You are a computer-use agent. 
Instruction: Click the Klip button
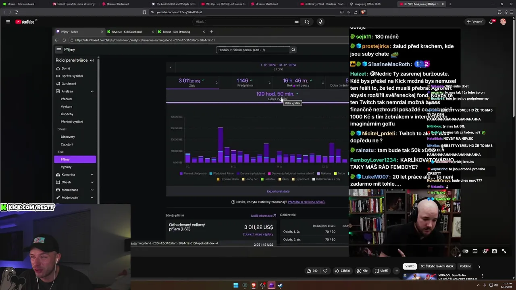[362, 271]
